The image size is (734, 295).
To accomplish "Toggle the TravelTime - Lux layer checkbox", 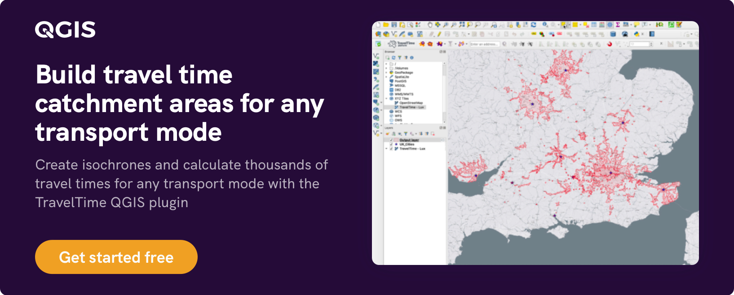I will coord(391,148).
